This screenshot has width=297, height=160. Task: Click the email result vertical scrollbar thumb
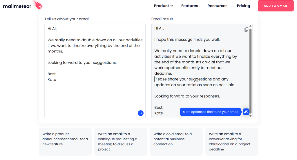tap(250, 71)
